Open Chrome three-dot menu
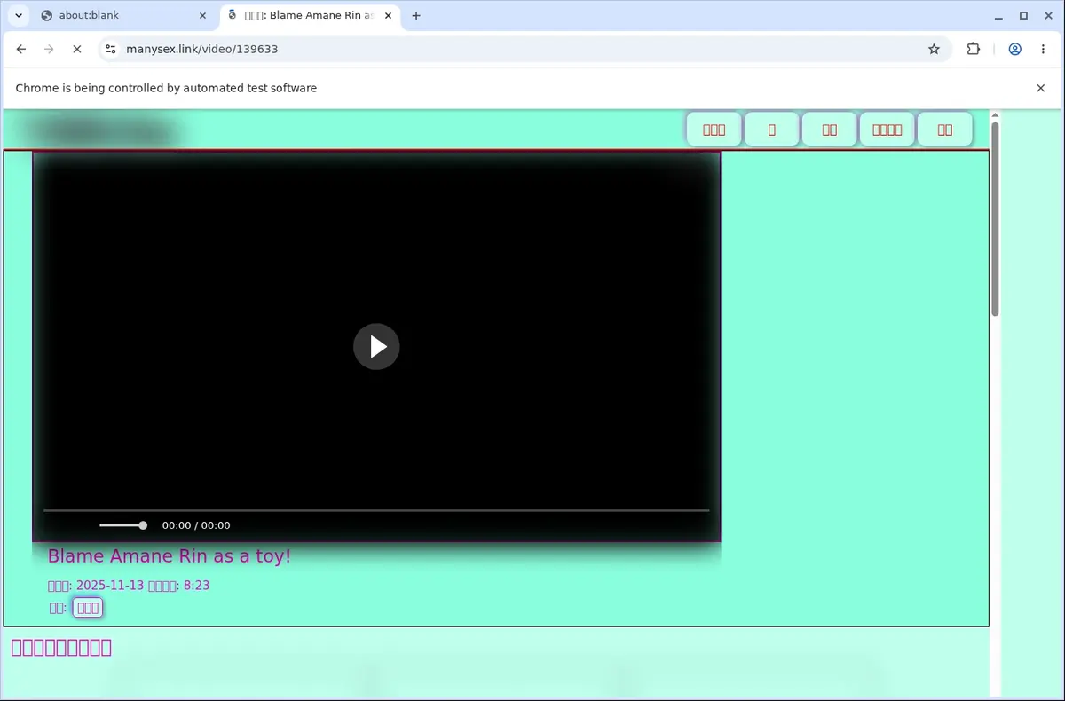This screenshot has width=1065, height=701. [x=1042, y=49]
